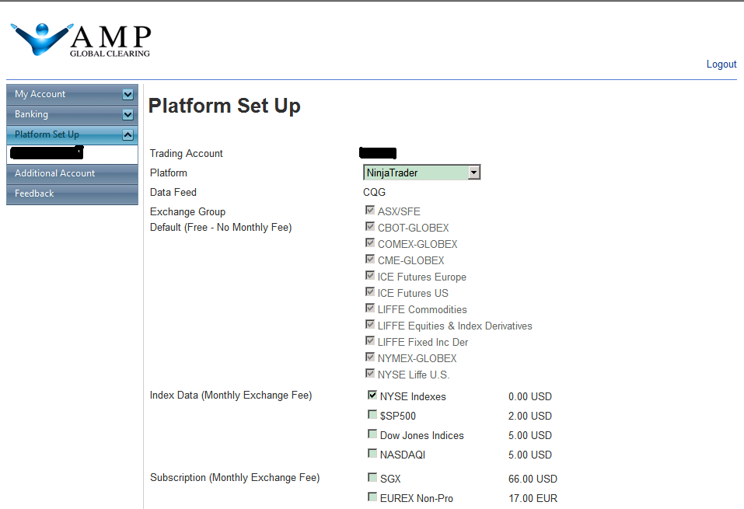The image size is (744, 509).
Task: Open Additional Account menu item
Action: tap(72, 173)
